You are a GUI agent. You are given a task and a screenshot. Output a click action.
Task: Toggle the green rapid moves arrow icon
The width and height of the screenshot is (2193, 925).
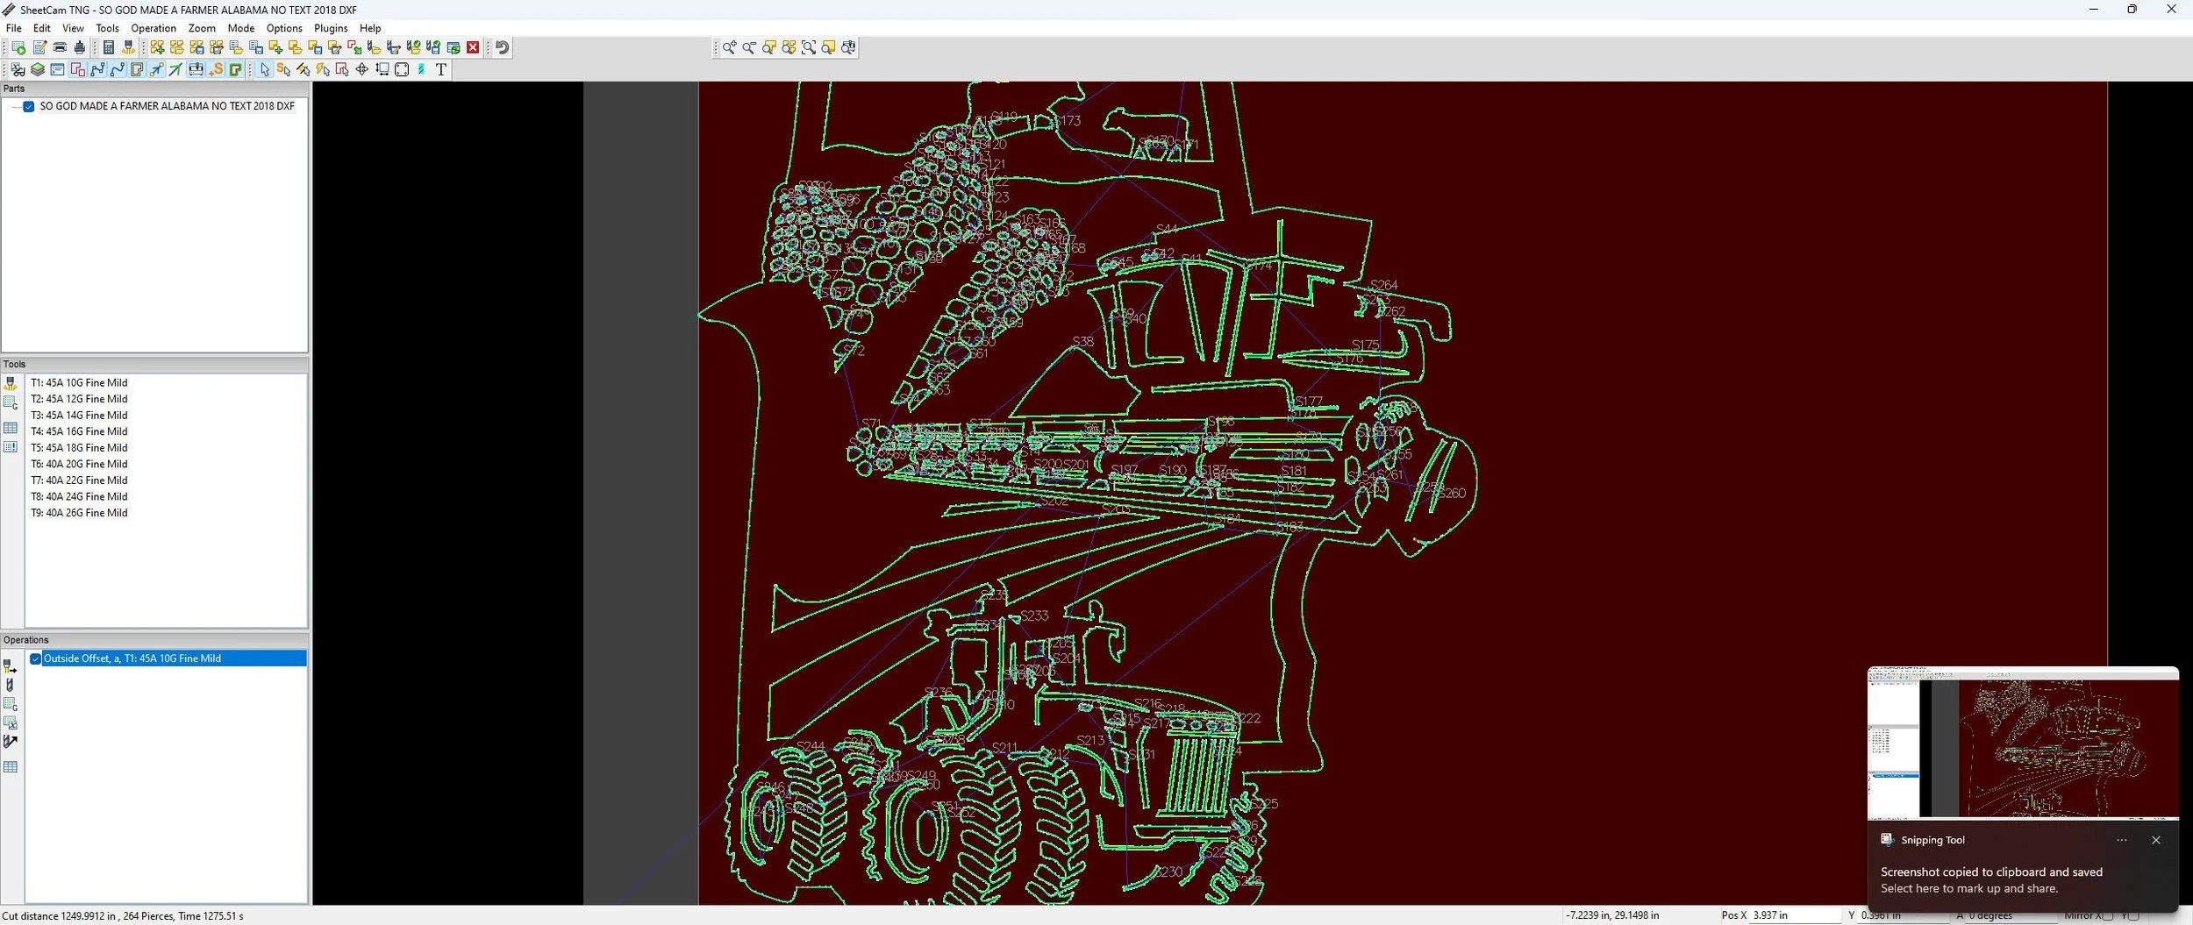pyautogui.click(x=175, y=69)
